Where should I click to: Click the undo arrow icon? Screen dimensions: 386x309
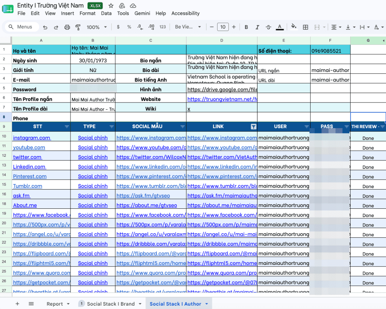45,27
